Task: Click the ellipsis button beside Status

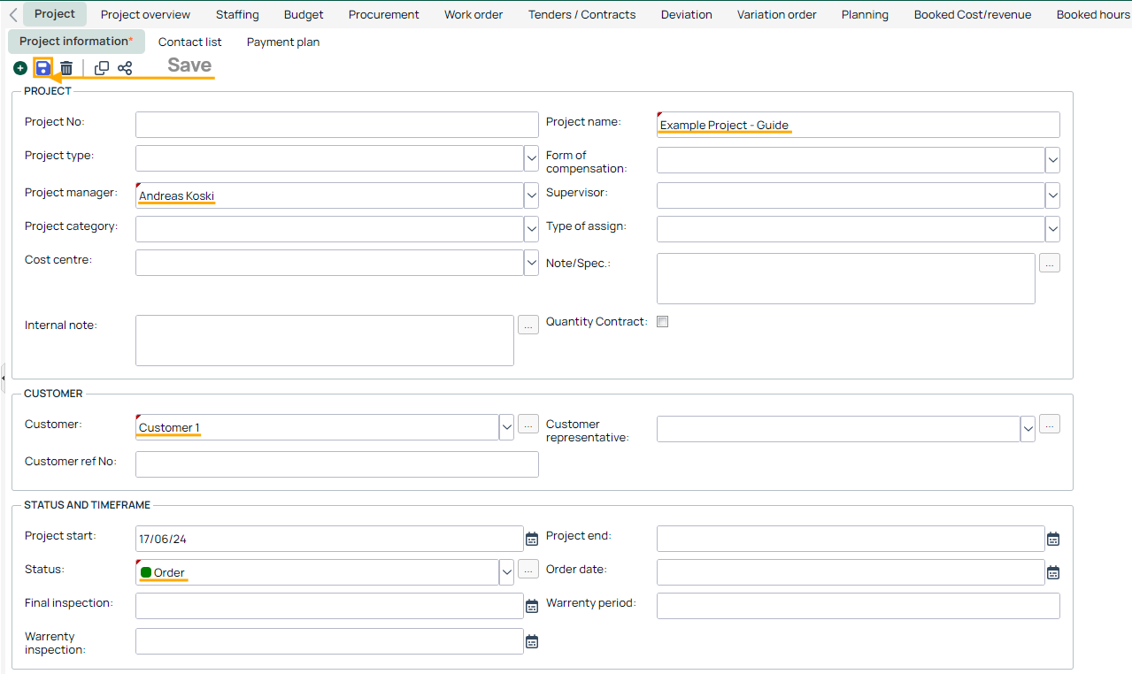Action: 528,569
